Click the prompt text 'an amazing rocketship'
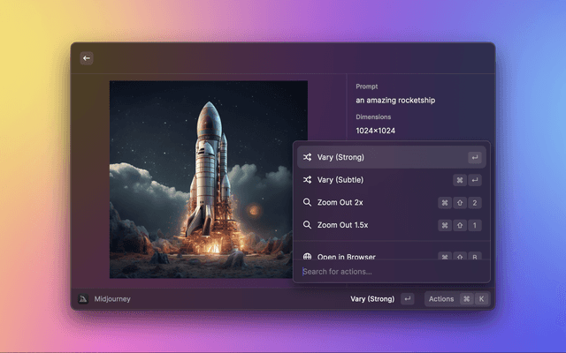The width and height of the screenshot is (566, 353). [395, 101]
